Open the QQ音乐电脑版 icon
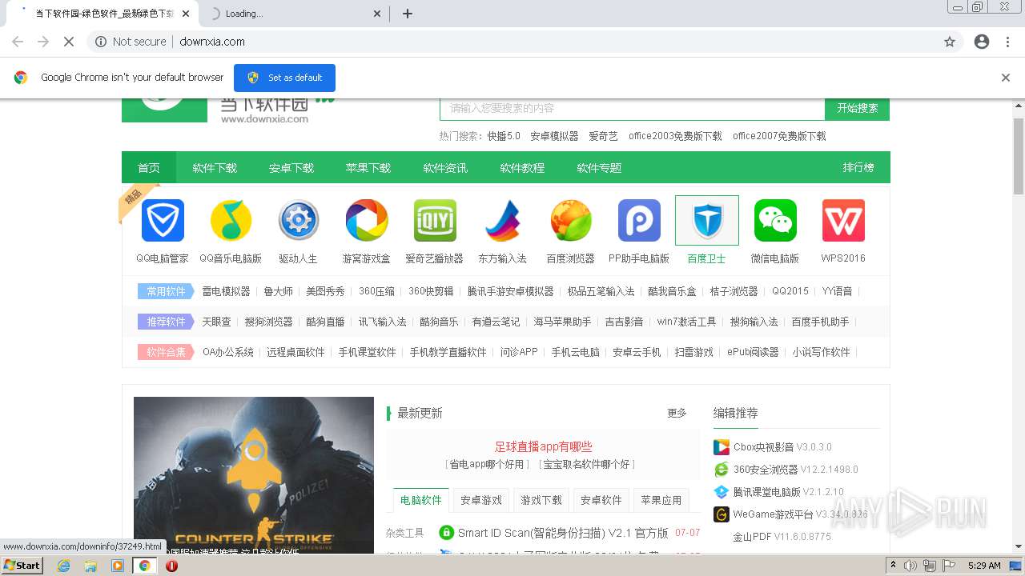Image resolution: width=1025 pixels, height=576 pixels. click(231, 221)
